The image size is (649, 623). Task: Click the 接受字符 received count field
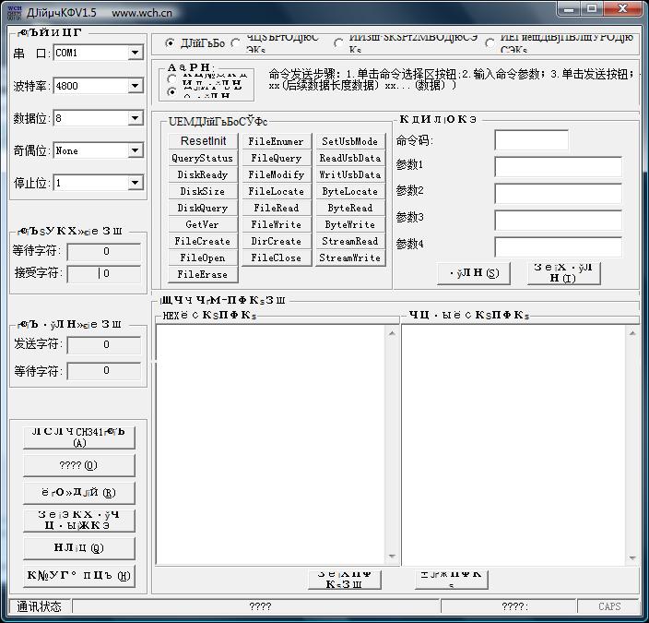point(104,273)
